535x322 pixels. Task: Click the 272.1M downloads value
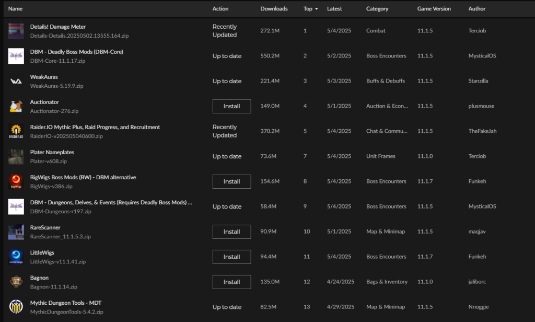(x=270, y=31)
